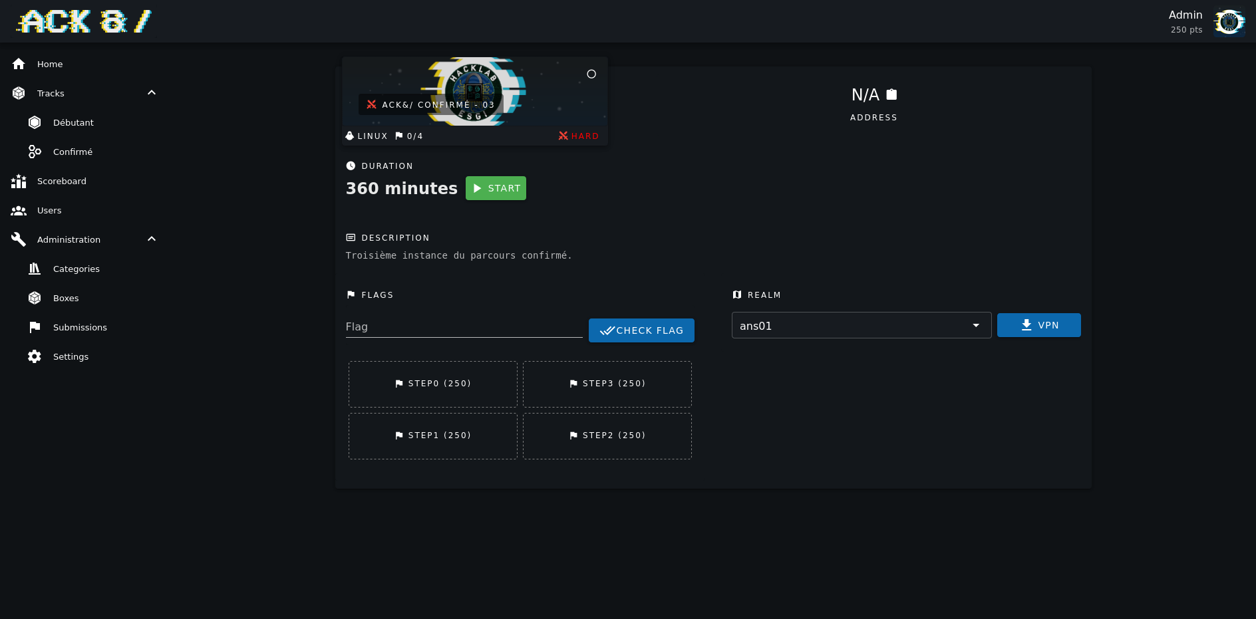Open the Débutant track

[73, 122]
